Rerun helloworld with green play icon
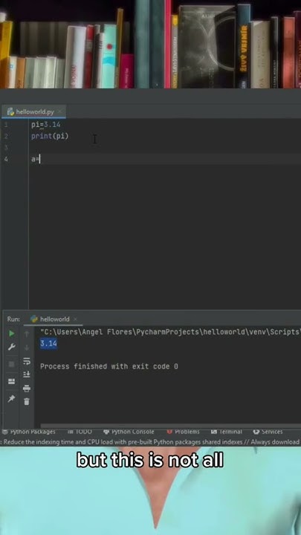Image resolution: width=301 pixels, height=535 pixels. 12,334
